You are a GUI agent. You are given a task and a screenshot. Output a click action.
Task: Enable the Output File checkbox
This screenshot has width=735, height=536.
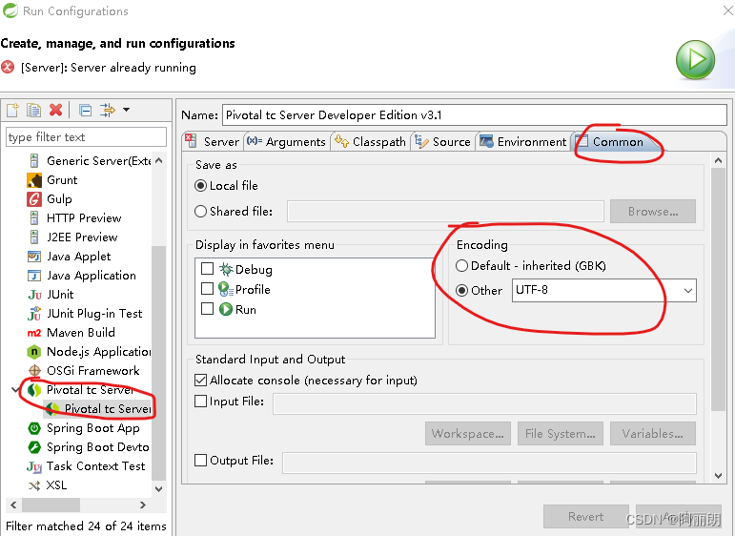point(200,460)
